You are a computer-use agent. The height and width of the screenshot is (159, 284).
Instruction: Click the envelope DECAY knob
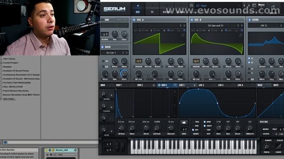(146, 128)
